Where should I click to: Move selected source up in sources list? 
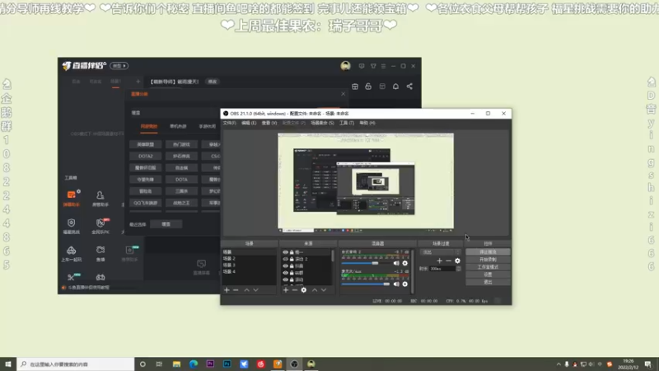(315, 290)
